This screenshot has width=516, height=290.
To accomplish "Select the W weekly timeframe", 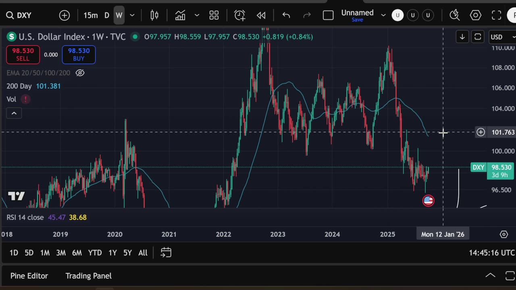I will click(x=119, y=15).
